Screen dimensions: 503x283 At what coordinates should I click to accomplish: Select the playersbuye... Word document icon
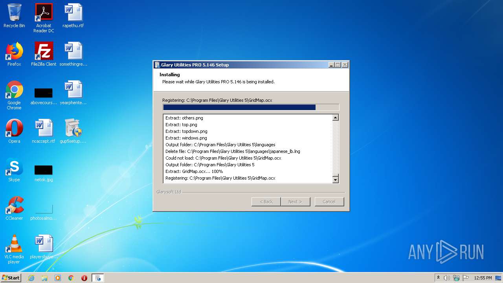click(x=44, y=247)
